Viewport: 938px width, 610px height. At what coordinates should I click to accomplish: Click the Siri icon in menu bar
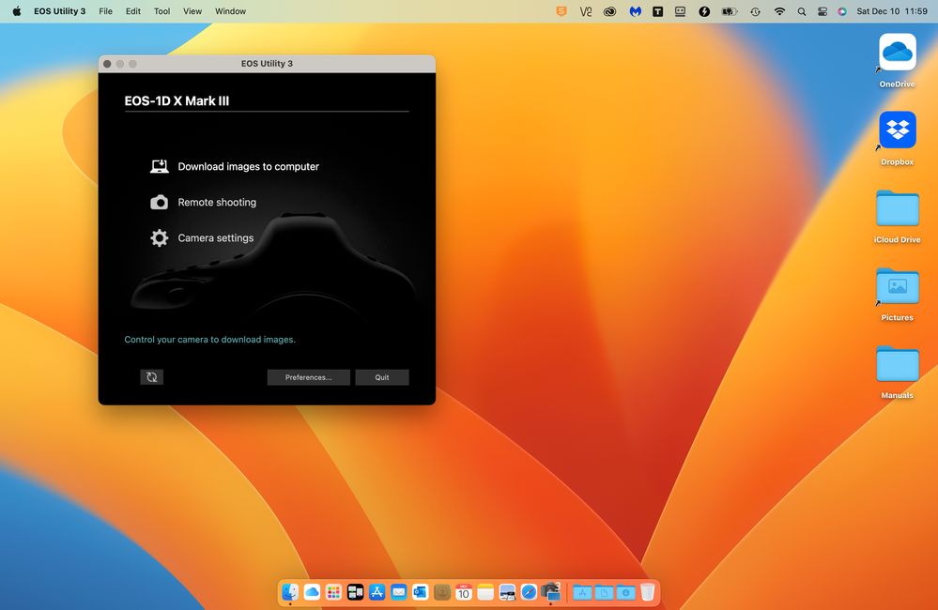840,10
